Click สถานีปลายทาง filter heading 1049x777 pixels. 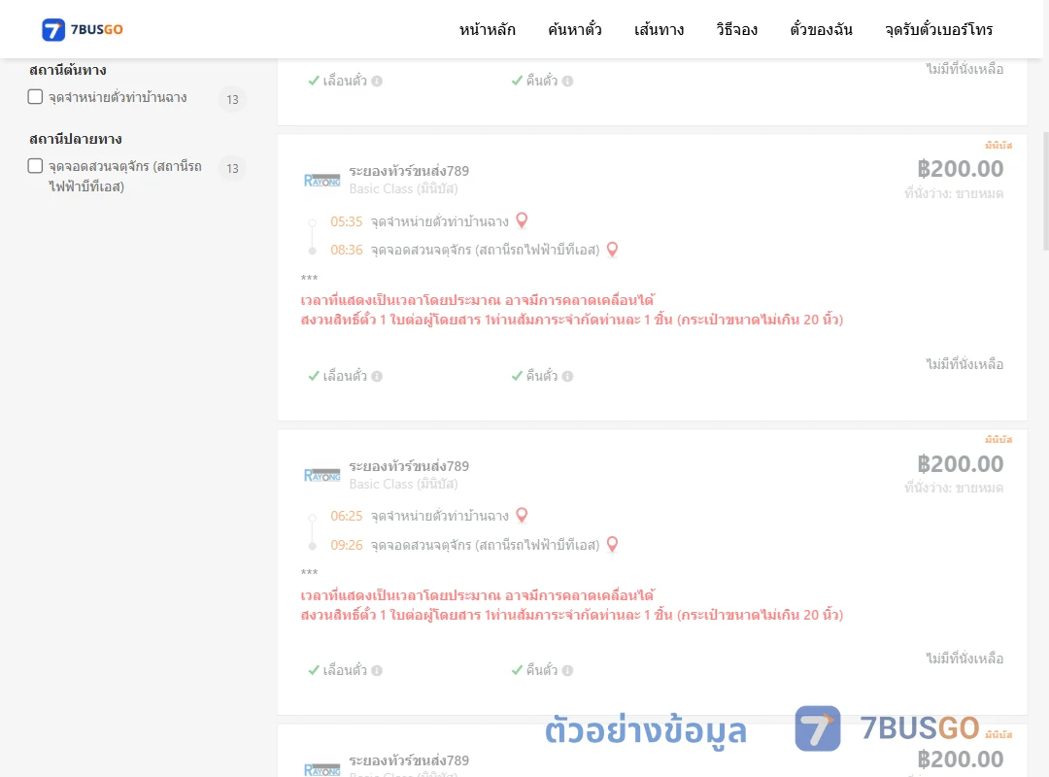[x=76, y=139]
